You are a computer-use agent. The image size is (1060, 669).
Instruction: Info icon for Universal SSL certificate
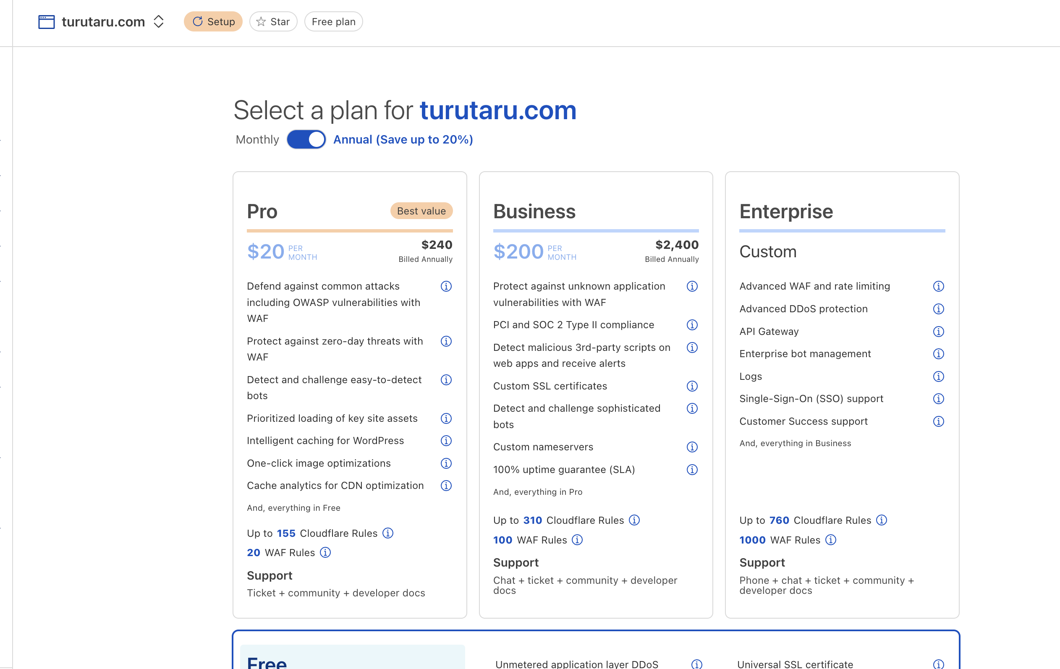(939, 664)
